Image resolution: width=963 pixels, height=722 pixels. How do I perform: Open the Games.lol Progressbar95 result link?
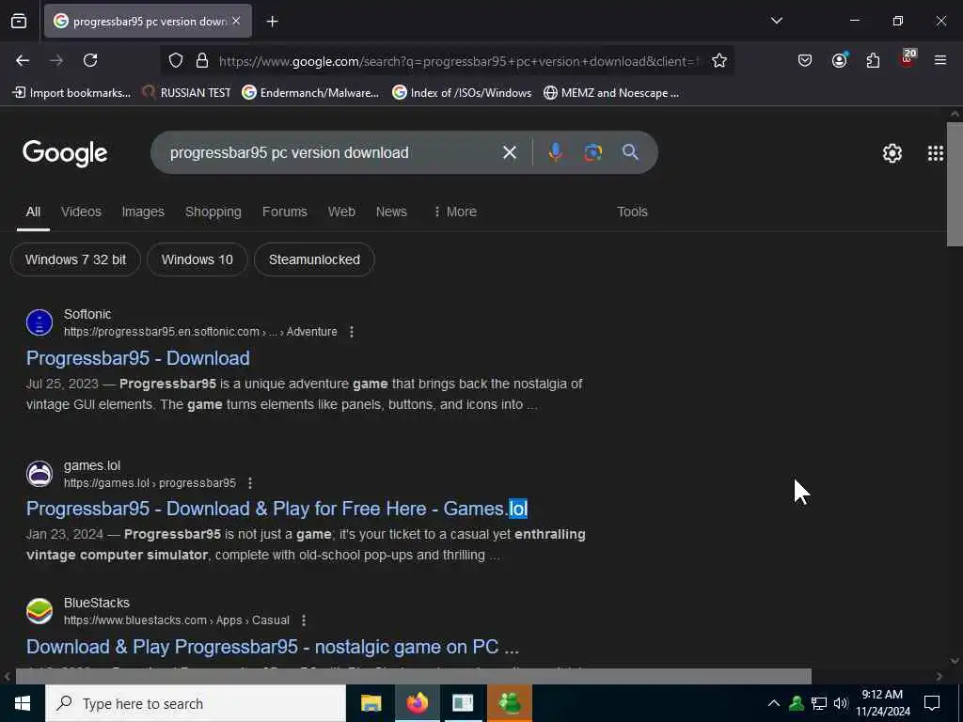277,509
